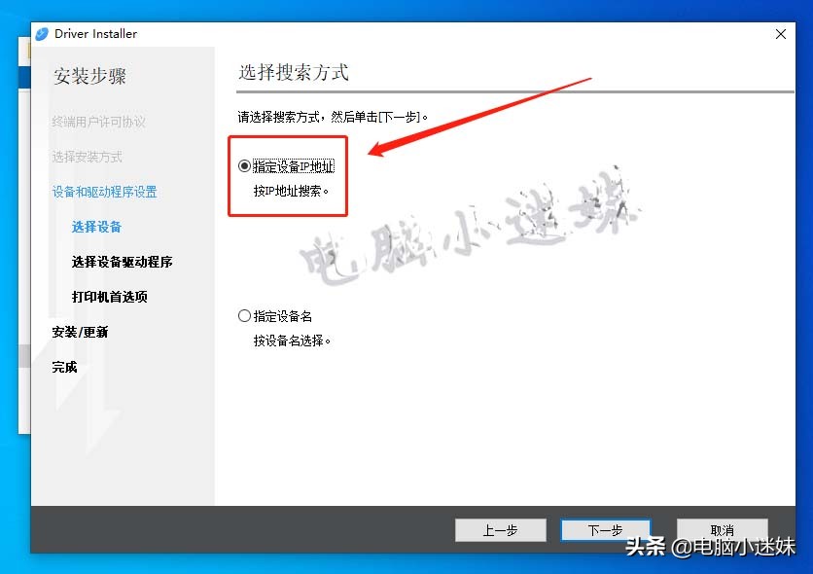
Task: Click the 选择搜索方式 page heading
Action: [292, 72]
